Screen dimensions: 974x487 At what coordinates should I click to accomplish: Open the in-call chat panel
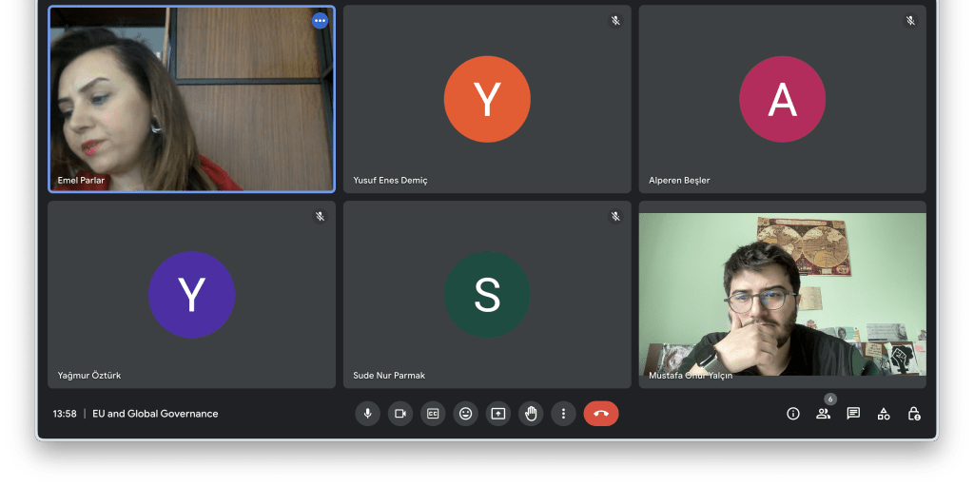click(853, 414)
